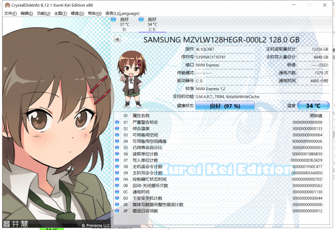335x230 pixels.
Task: Open the 硬盘(D) menu
Action: point(78,13)
